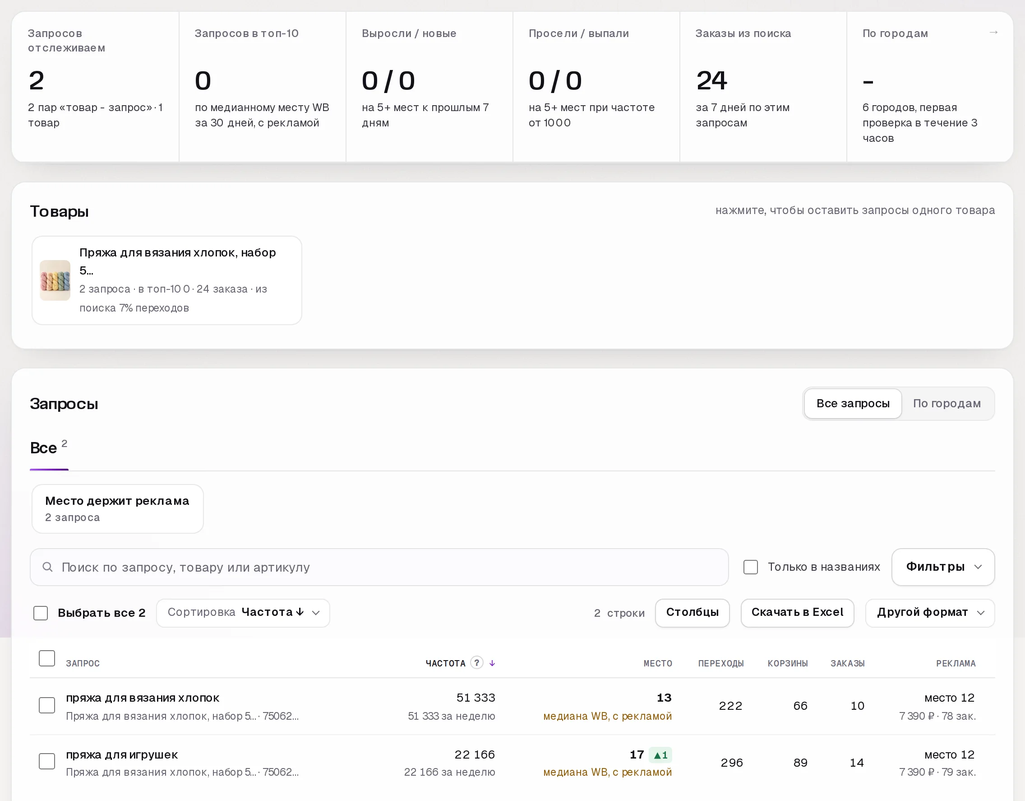
Task: Click the Заказы из поиска stat card
Action: pyautogui.click(x=762, y=87)
